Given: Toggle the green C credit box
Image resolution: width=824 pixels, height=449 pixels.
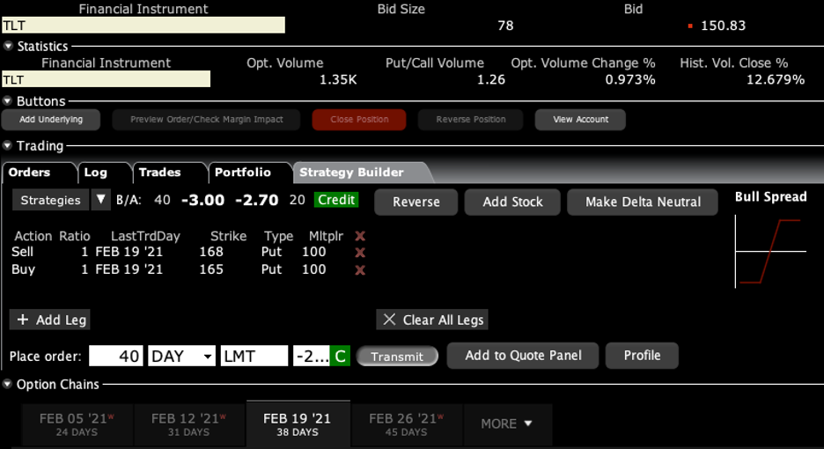Looking at the screenshot, I should click(x=341, y=357).
